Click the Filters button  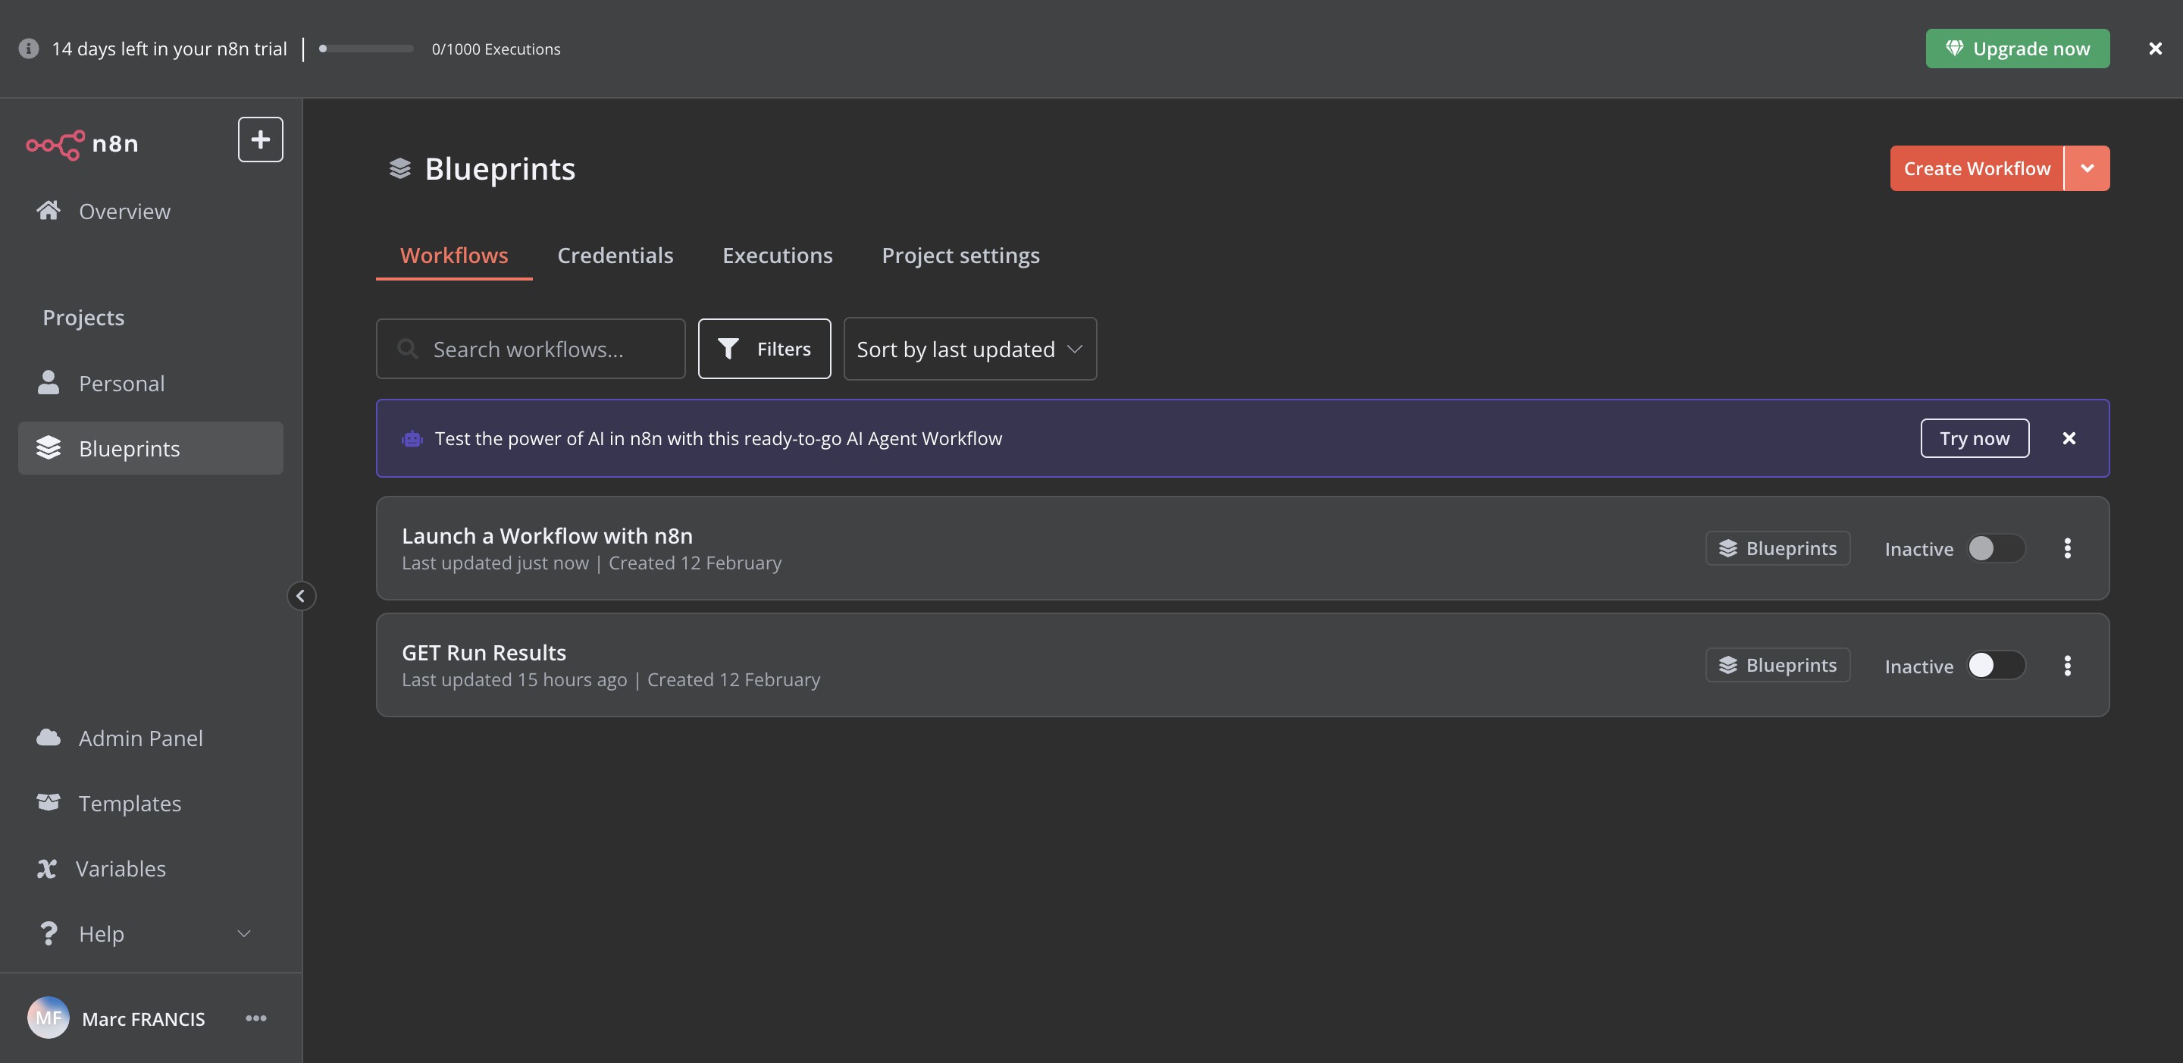(x=763, y=349)
